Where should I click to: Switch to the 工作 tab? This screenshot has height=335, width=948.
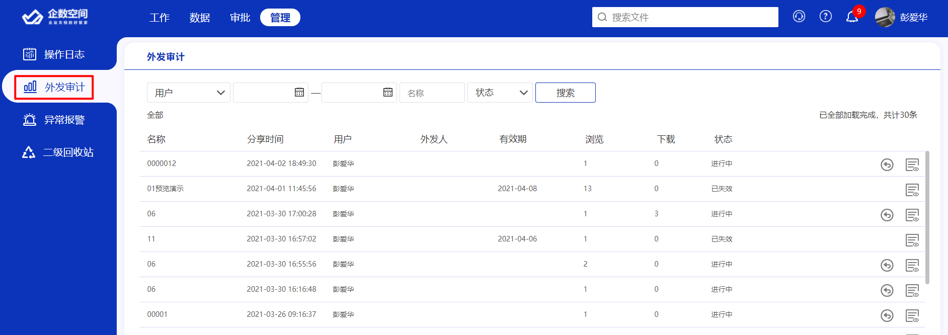pos(160,18)
